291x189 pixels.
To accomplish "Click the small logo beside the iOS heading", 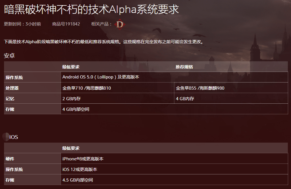I will (x=6, y=137).
